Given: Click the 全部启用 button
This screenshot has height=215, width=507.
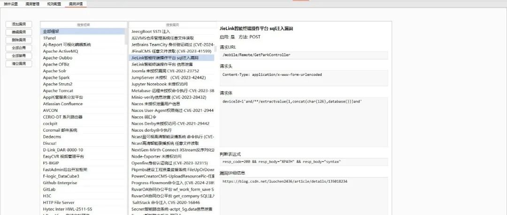Looking at the screenshot, I should [19, 48].
